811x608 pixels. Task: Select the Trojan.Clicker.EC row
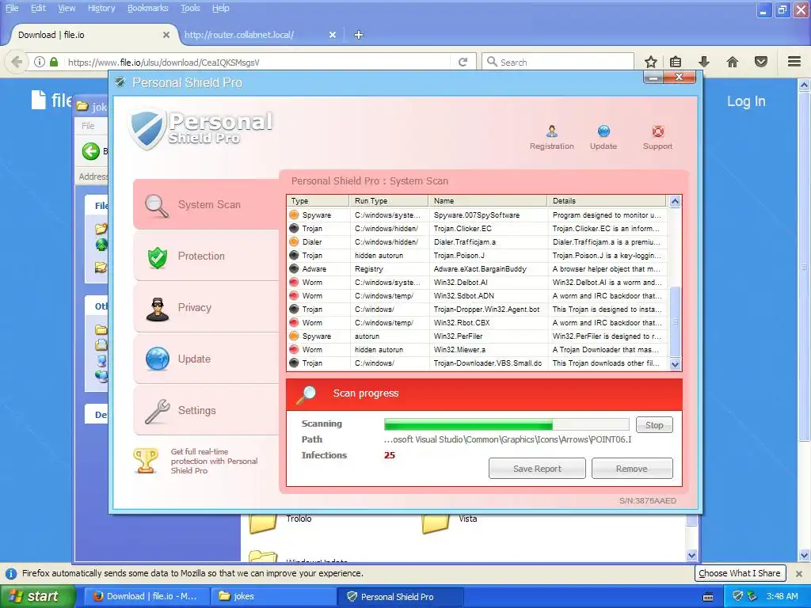[x=478, y=229]
